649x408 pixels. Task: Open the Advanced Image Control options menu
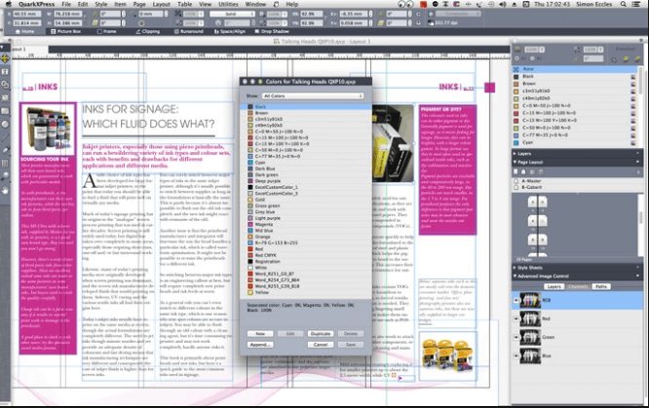pyautogui.click(x=637, y=276)
